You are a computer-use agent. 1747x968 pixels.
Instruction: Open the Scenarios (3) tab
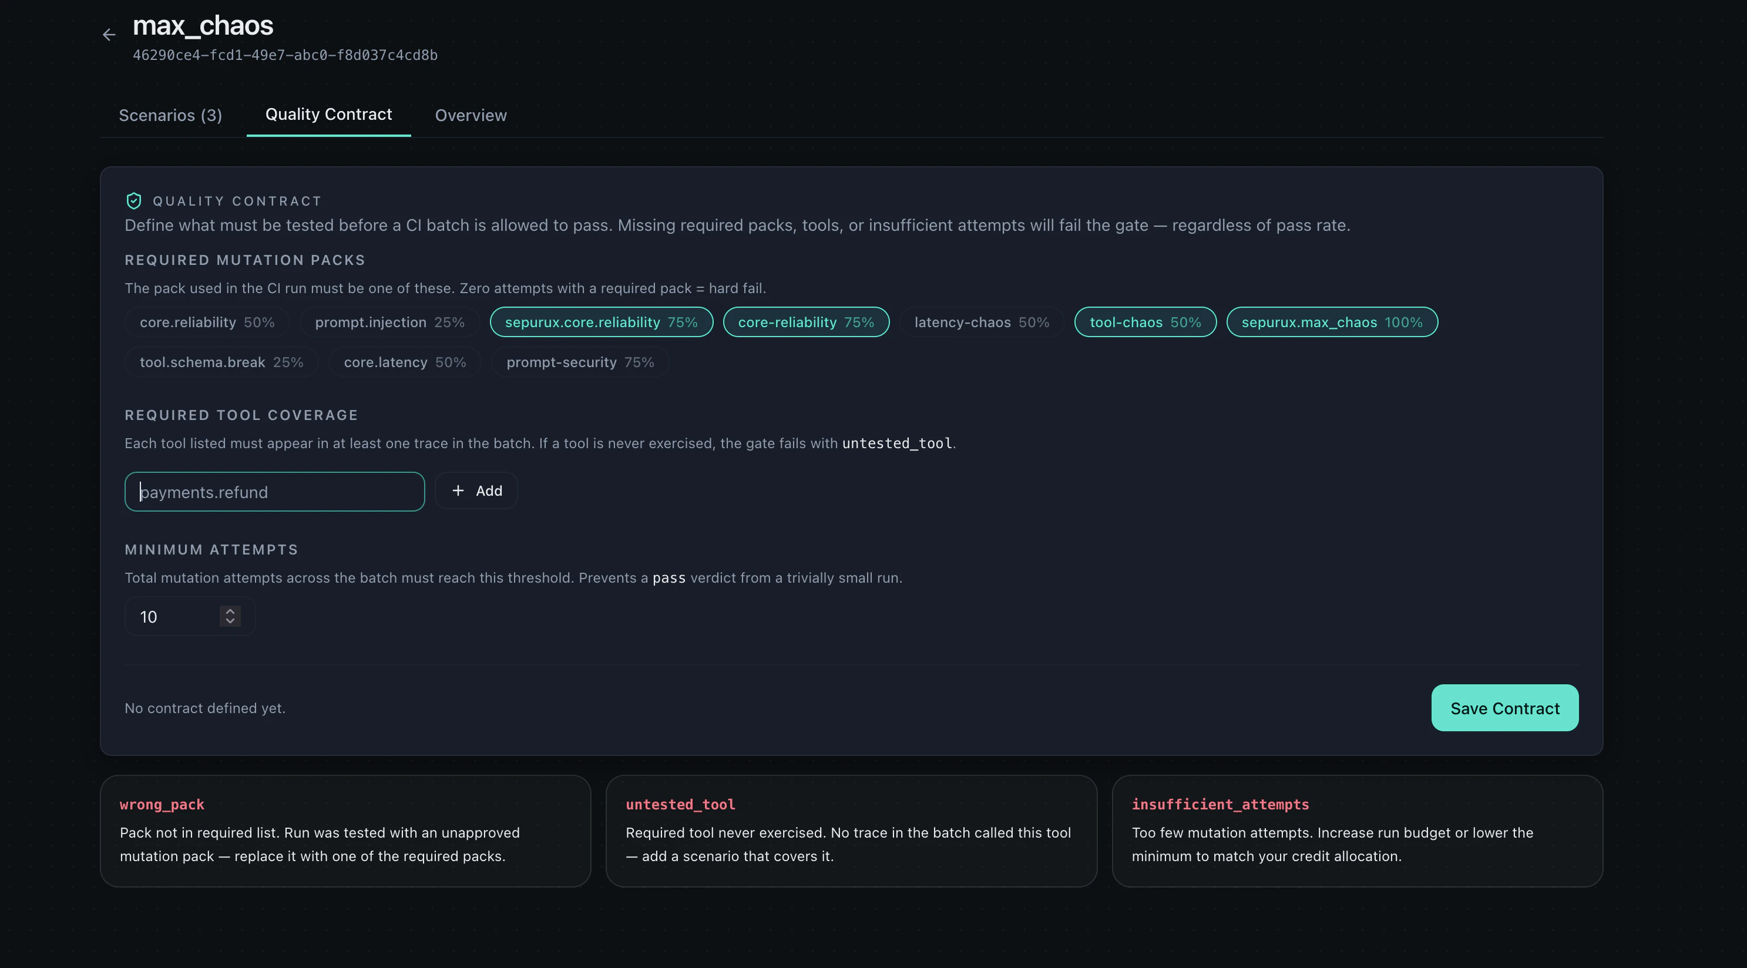click(x=170, y=115)
